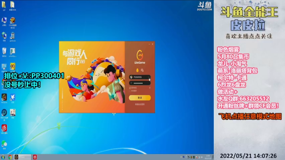Click the volume icon in system tray

(x=202, y=157)
